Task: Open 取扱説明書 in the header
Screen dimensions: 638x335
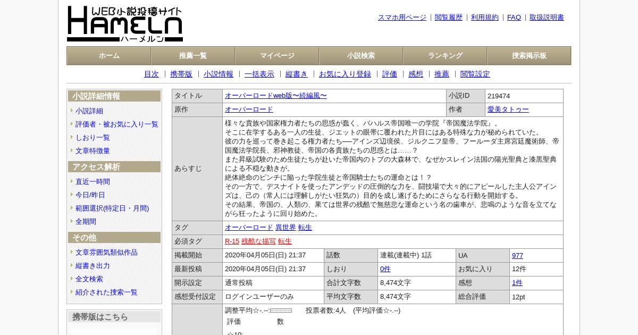Action: (547, 18)
